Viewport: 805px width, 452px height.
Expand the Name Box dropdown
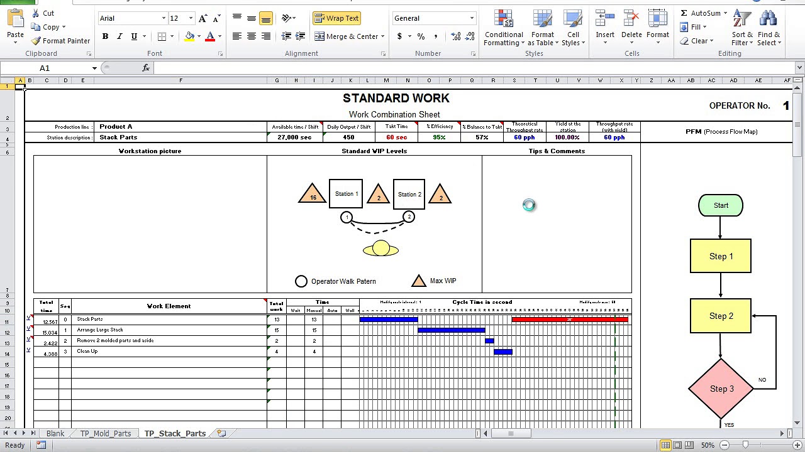coord(94,68)
